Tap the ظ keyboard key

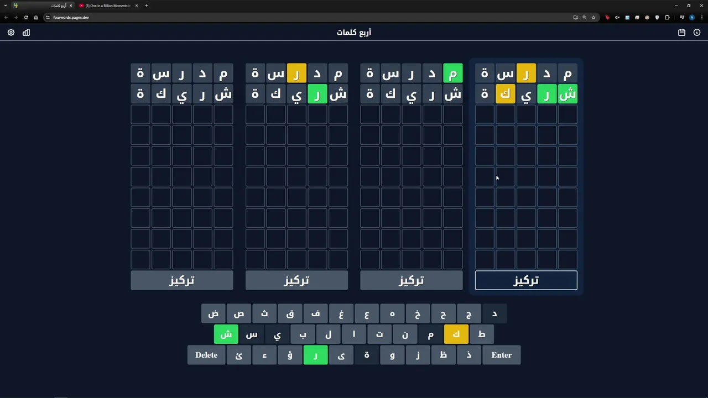pyautogui.click(x=443, y=355)
